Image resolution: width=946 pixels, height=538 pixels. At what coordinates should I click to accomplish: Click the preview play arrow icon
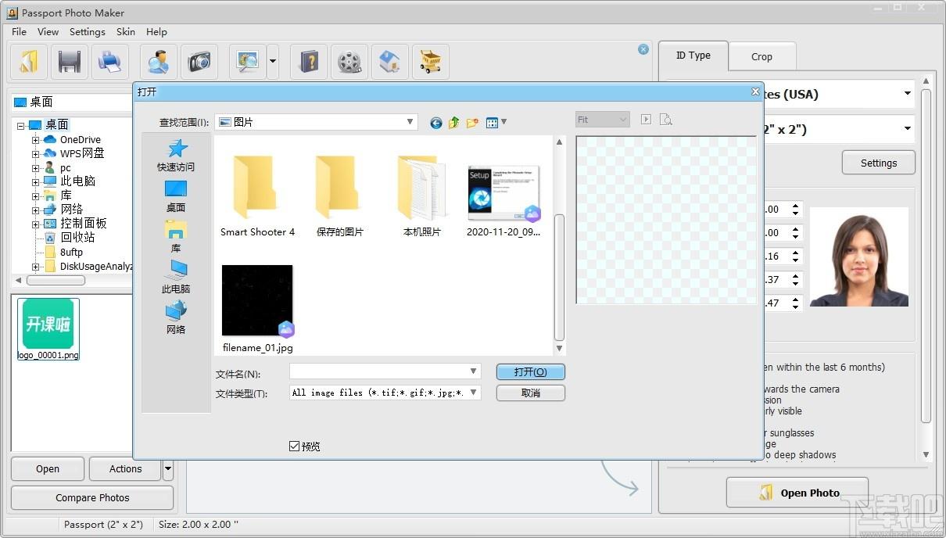pos(646,120)
